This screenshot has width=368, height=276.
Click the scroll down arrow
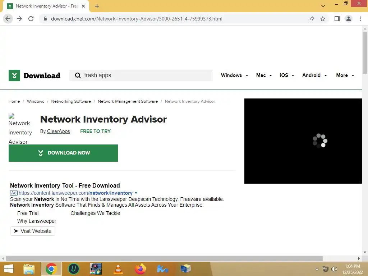click(365, 252)
